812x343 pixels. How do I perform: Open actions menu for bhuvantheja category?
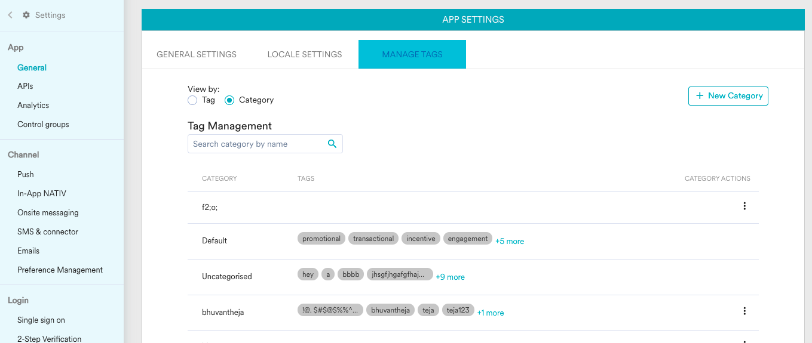click(744, 311)
